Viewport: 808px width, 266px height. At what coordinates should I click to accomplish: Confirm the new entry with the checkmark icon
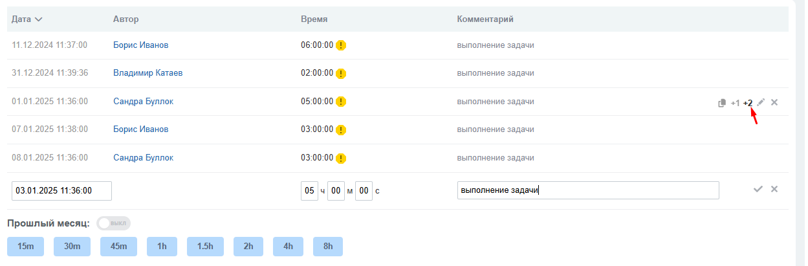tap(758, 189)
